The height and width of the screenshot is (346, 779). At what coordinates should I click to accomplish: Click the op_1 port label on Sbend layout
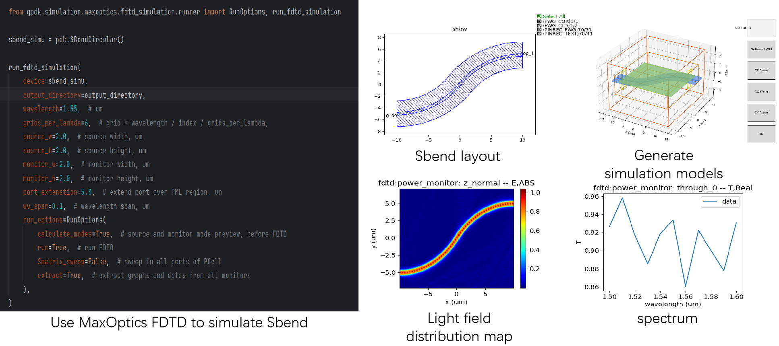528,54
